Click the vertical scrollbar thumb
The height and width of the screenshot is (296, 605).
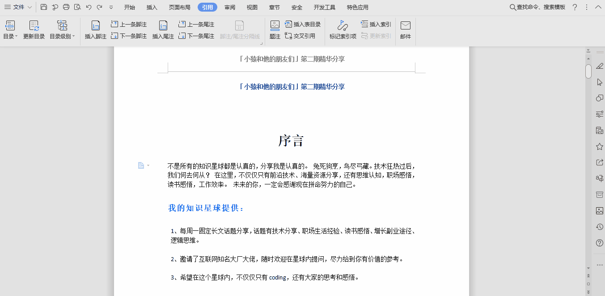[x=588, y=71]
